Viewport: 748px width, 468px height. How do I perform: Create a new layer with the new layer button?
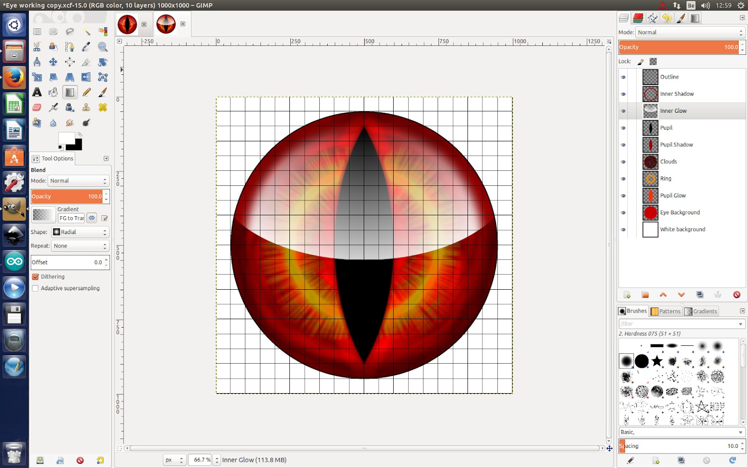coord(626,295)
